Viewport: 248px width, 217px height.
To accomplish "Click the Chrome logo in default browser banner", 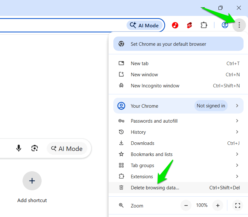I will (121, 44).
